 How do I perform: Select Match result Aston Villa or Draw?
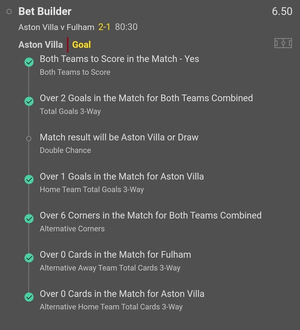tap(119, 137)
